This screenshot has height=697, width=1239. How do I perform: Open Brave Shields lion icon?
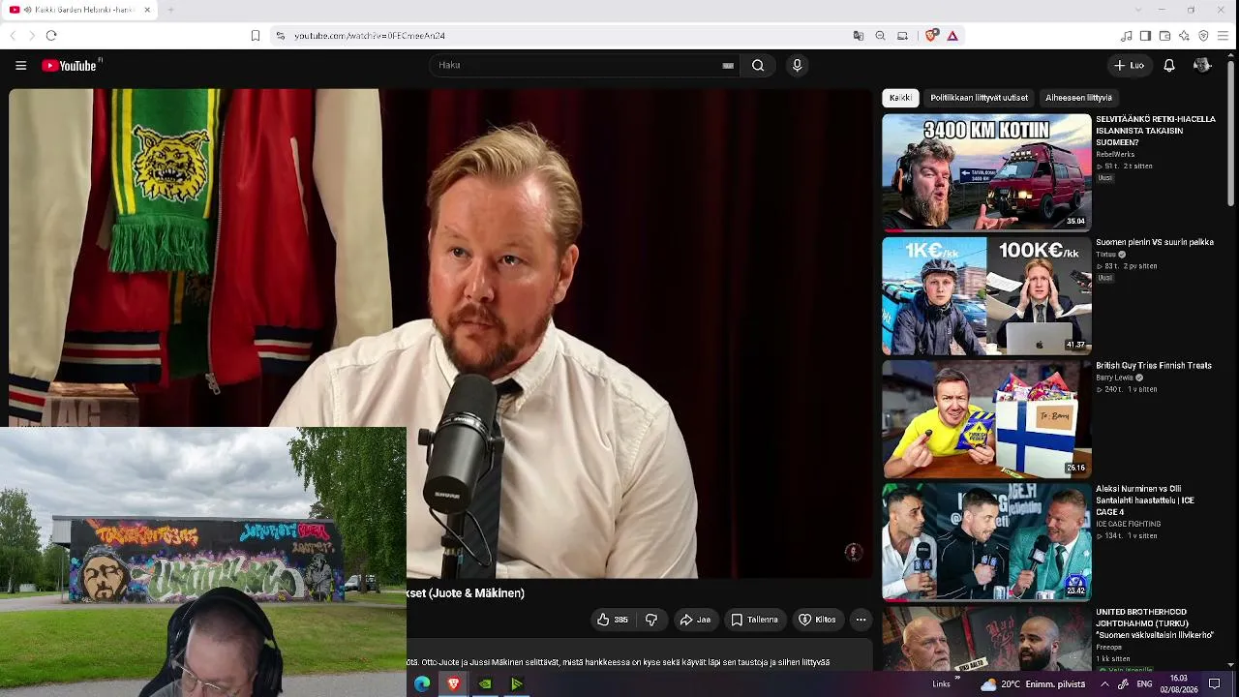931,36
